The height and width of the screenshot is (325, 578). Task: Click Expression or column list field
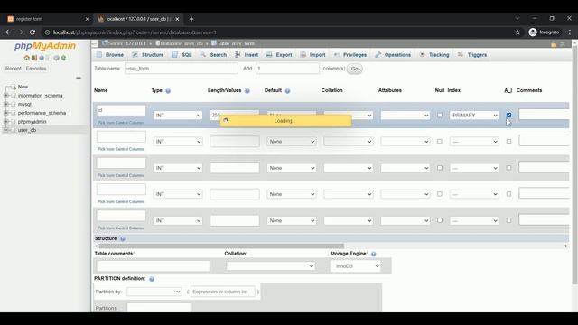click(223, 292)
